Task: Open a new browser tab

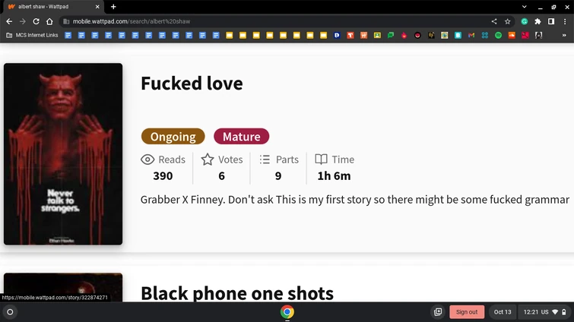Action: pos(113,7)
